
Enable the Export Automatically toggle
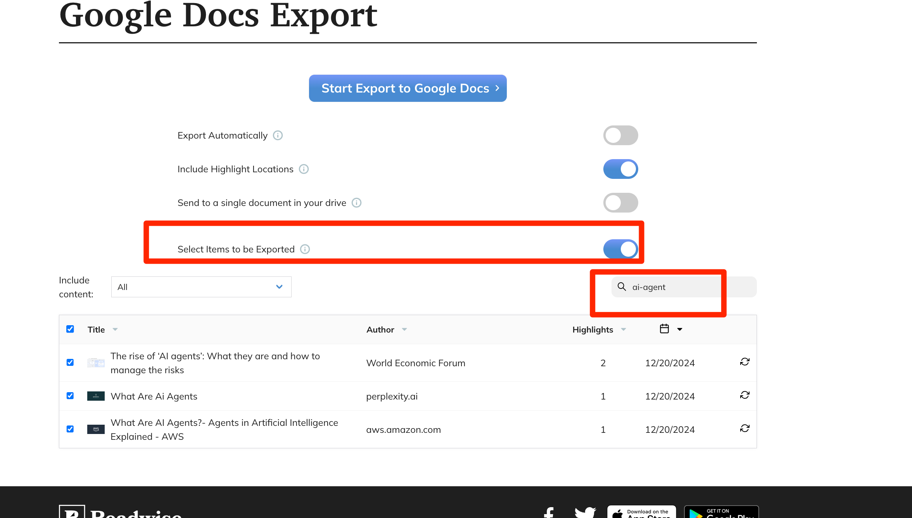(620, 136)
